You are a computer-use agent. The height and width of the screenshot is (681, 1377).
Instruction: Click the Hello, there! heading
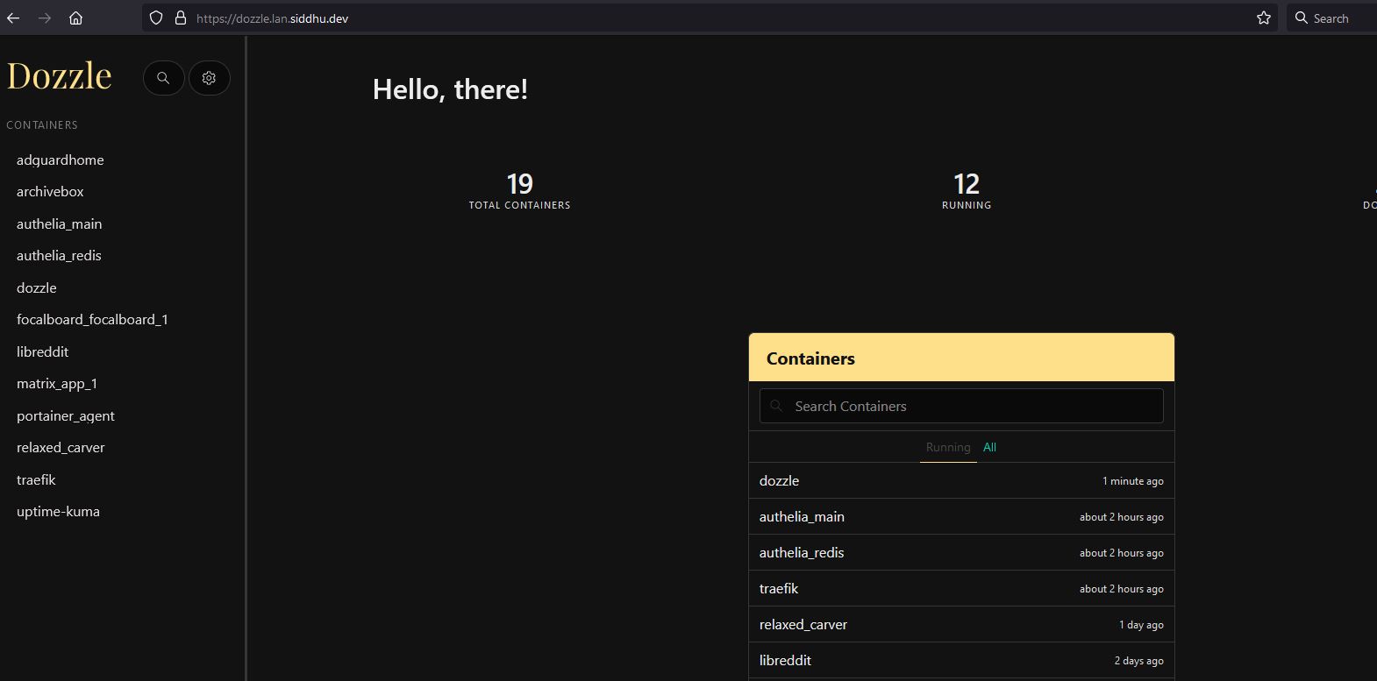[x=450, y=89]
